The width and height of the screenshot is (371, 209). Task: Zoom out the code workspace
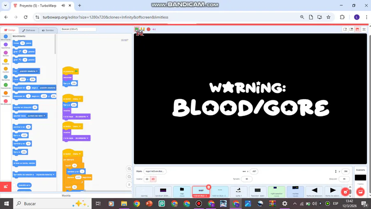[x=129, y=176]
